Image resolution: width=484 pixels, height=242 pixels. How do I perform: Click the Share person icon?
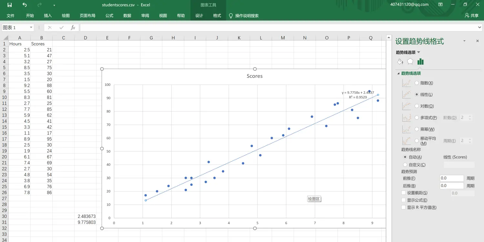tap(467, 15)
